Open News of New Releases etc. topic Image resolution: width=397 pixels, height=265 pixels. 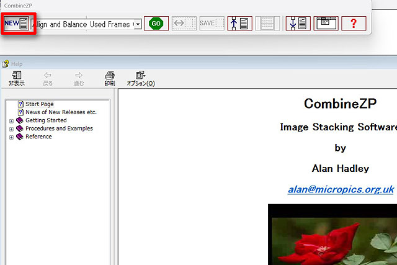click(60, 112)
